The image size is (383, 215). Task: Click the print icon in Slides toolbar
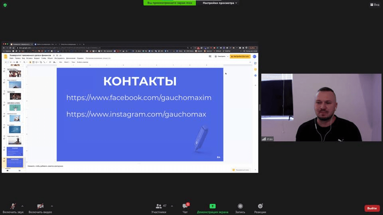(x=17, y=62)
